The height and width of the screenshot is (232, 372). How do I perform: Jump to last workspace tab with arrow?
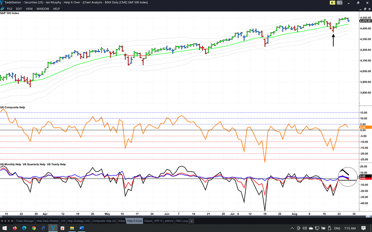(x=11, y=221)
